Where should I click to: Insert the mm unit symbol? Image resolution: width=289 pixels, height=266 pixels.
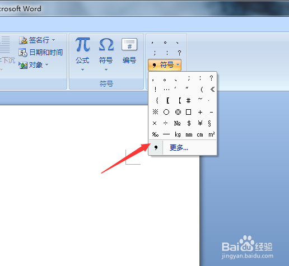pyautogui.click(x=189, y=134)
